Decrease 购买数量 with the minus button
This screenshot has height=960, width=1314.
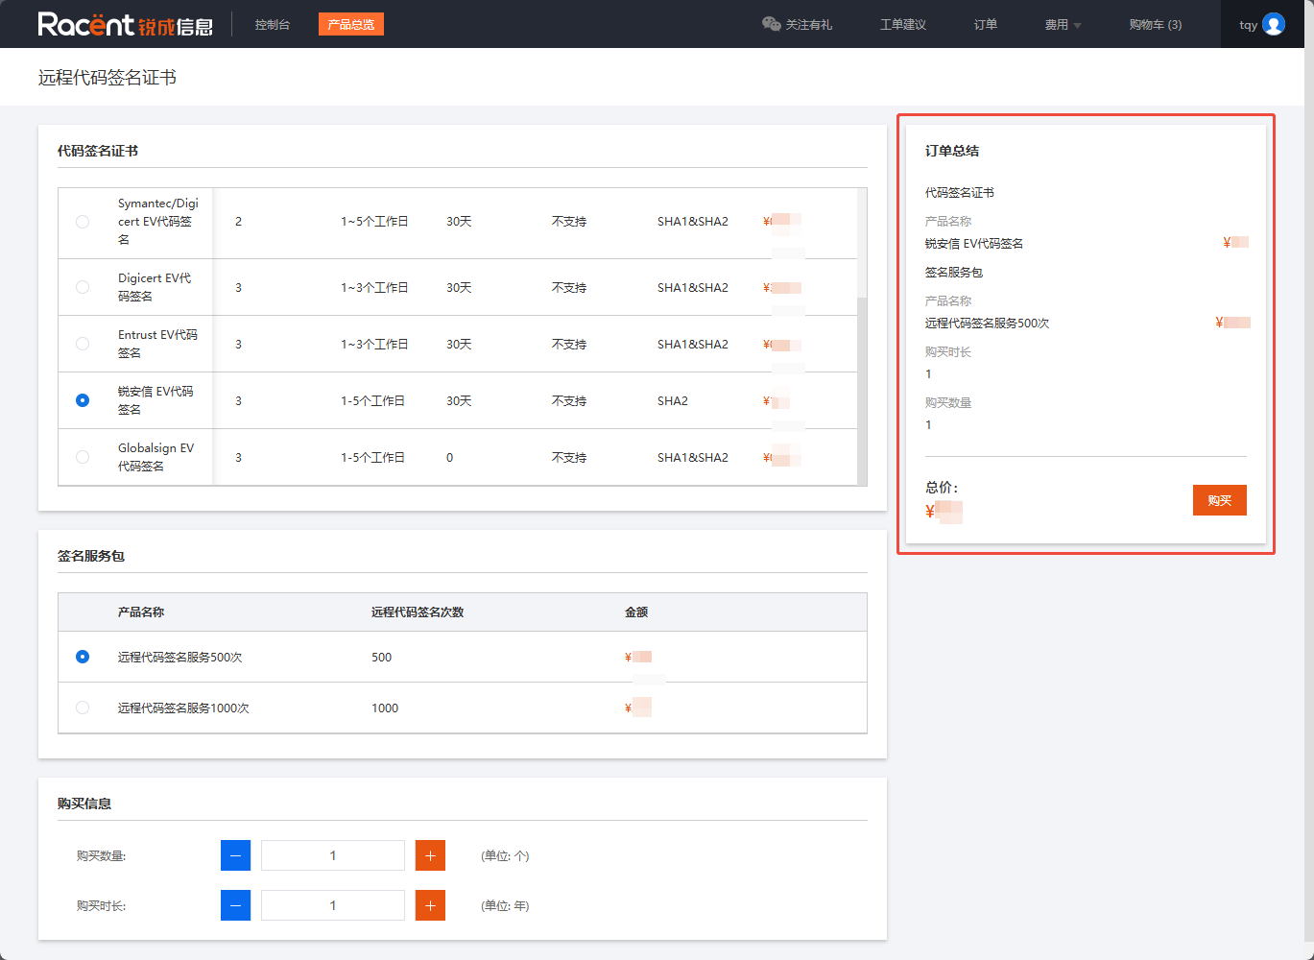click(235, 855)
